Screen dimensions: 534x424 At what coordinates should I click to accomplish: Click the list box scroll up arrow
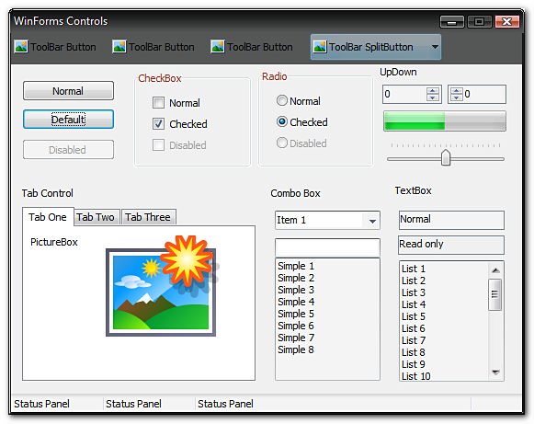(495, 270)
